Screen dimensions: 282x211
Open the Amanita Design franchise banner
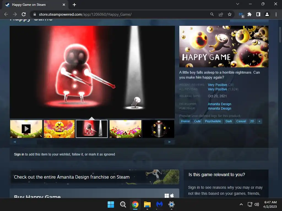tap(95, 177)
